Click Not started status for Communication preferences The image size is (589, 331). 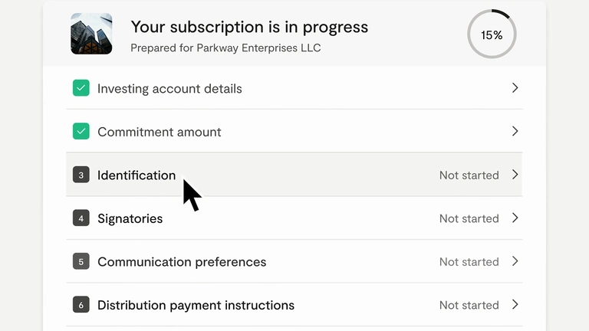(469, 262)
